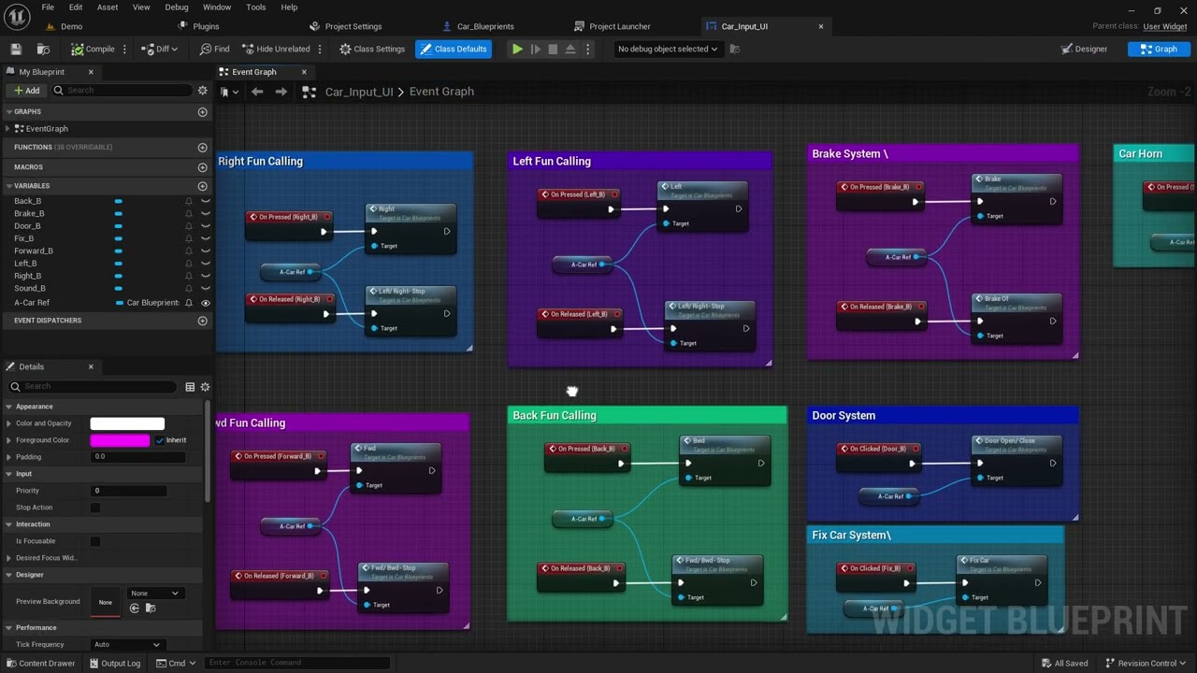Navigate back in graph history
1197x673 pixels.
(257, 92)
